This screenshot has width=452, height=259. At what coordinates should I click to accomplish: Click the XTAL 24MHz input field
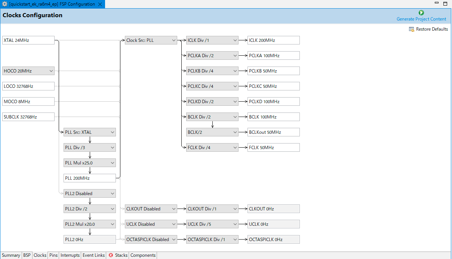click(28, 40)
